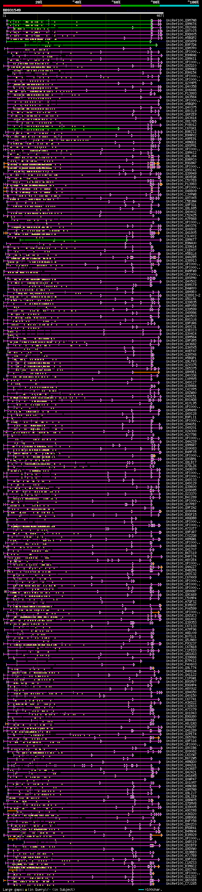Image resolution: width=202 pixels, height=892 pixels.
Task: Choose the UniRef100_B4MFW9 label
Action: click(x=181, y=271)
